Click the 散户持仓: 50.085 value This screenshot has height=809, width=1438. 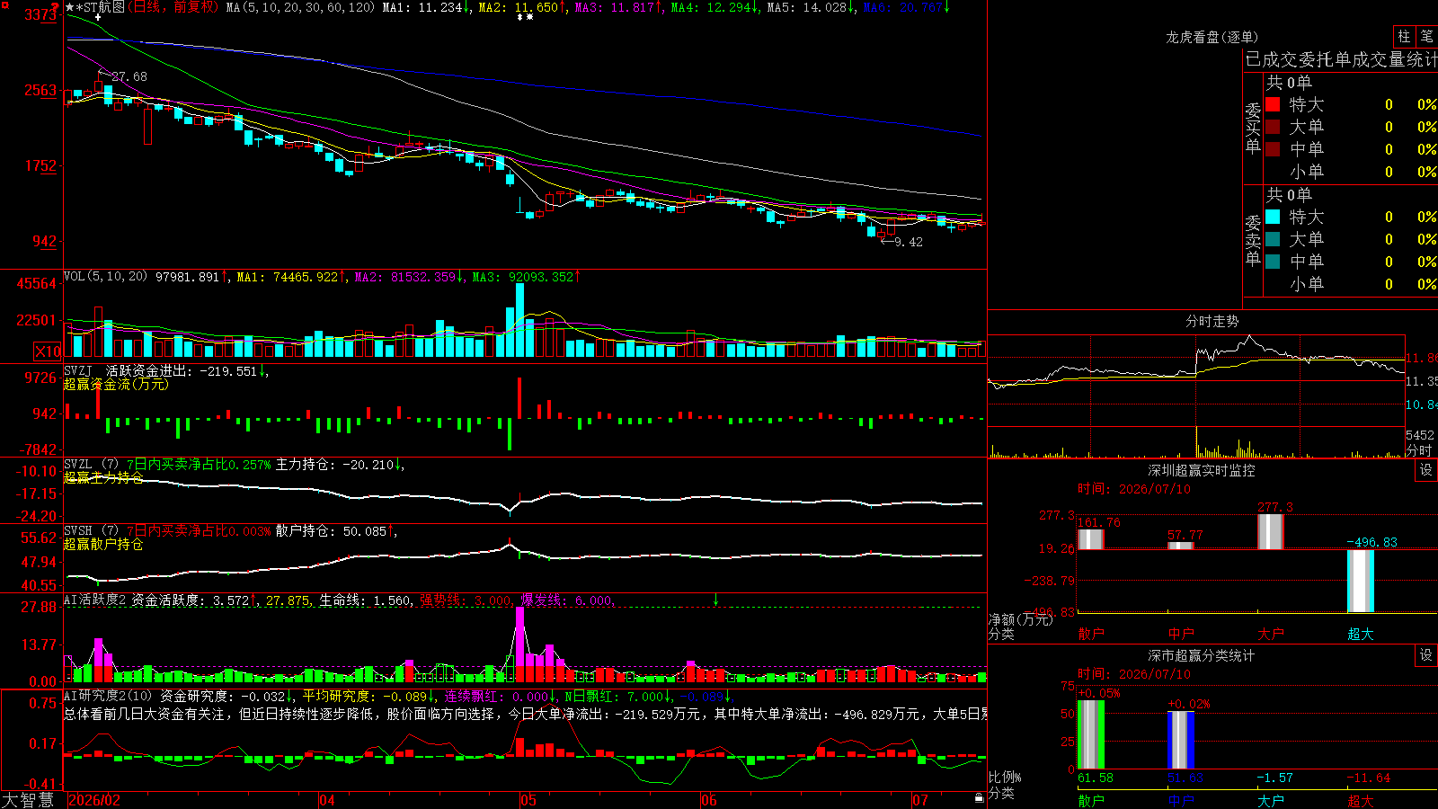tap(331, 531)
